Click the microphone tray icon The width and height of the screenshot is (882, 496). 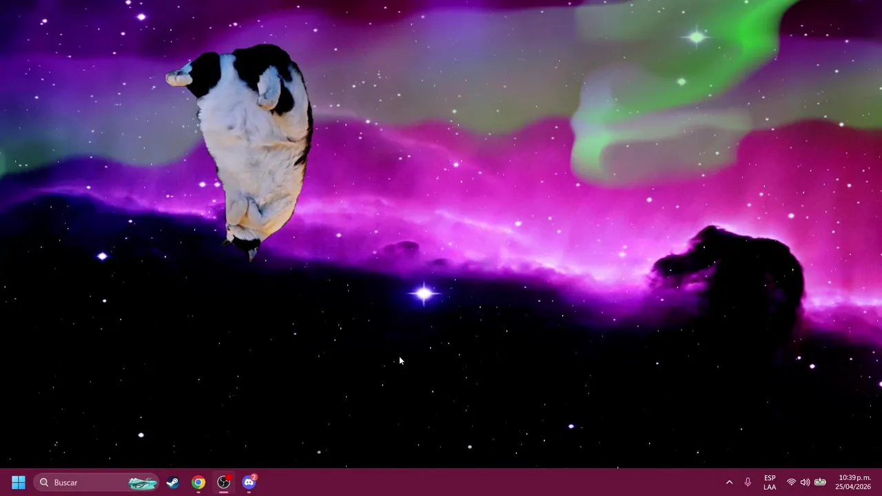click(748, 482)
